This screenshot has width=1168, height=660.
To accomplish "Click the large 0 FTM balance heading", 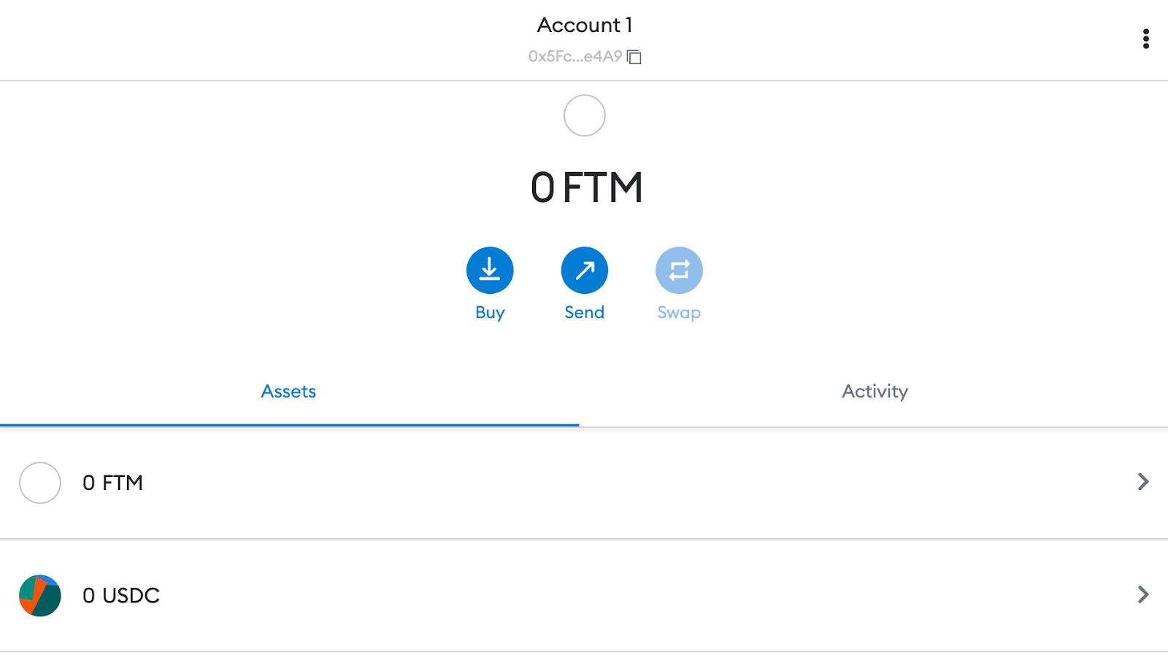I will click(x=586, y=187).
